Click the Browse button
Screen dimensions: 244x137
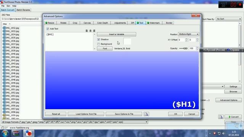click(233, 92)
